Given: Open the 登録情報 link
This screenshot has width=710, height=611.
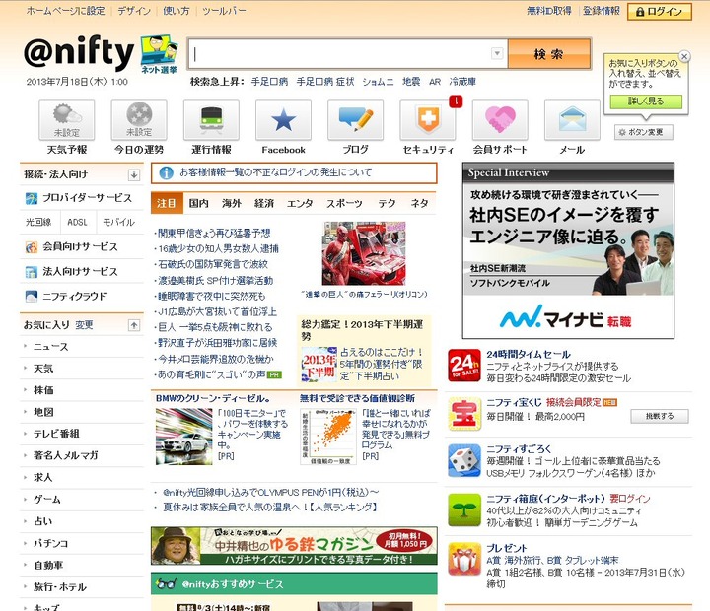Looking at the screenshot, I should click(601, 11).
